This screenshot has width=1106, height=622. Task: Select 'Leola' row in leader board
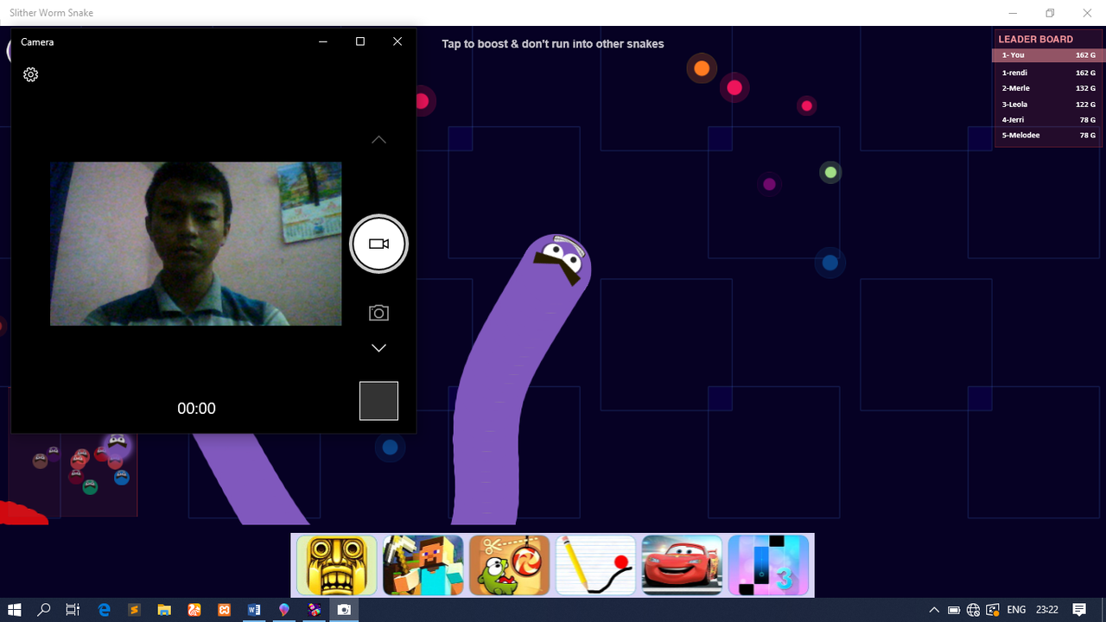click(1048, 105)
